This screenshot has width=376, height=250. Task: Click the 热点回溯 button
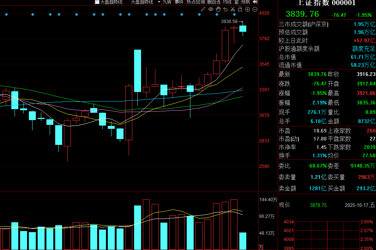point(195,2)
